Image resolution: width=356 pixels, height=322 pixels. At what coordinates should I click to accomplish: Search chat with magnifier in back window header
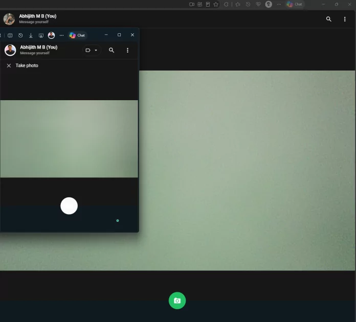329,19
